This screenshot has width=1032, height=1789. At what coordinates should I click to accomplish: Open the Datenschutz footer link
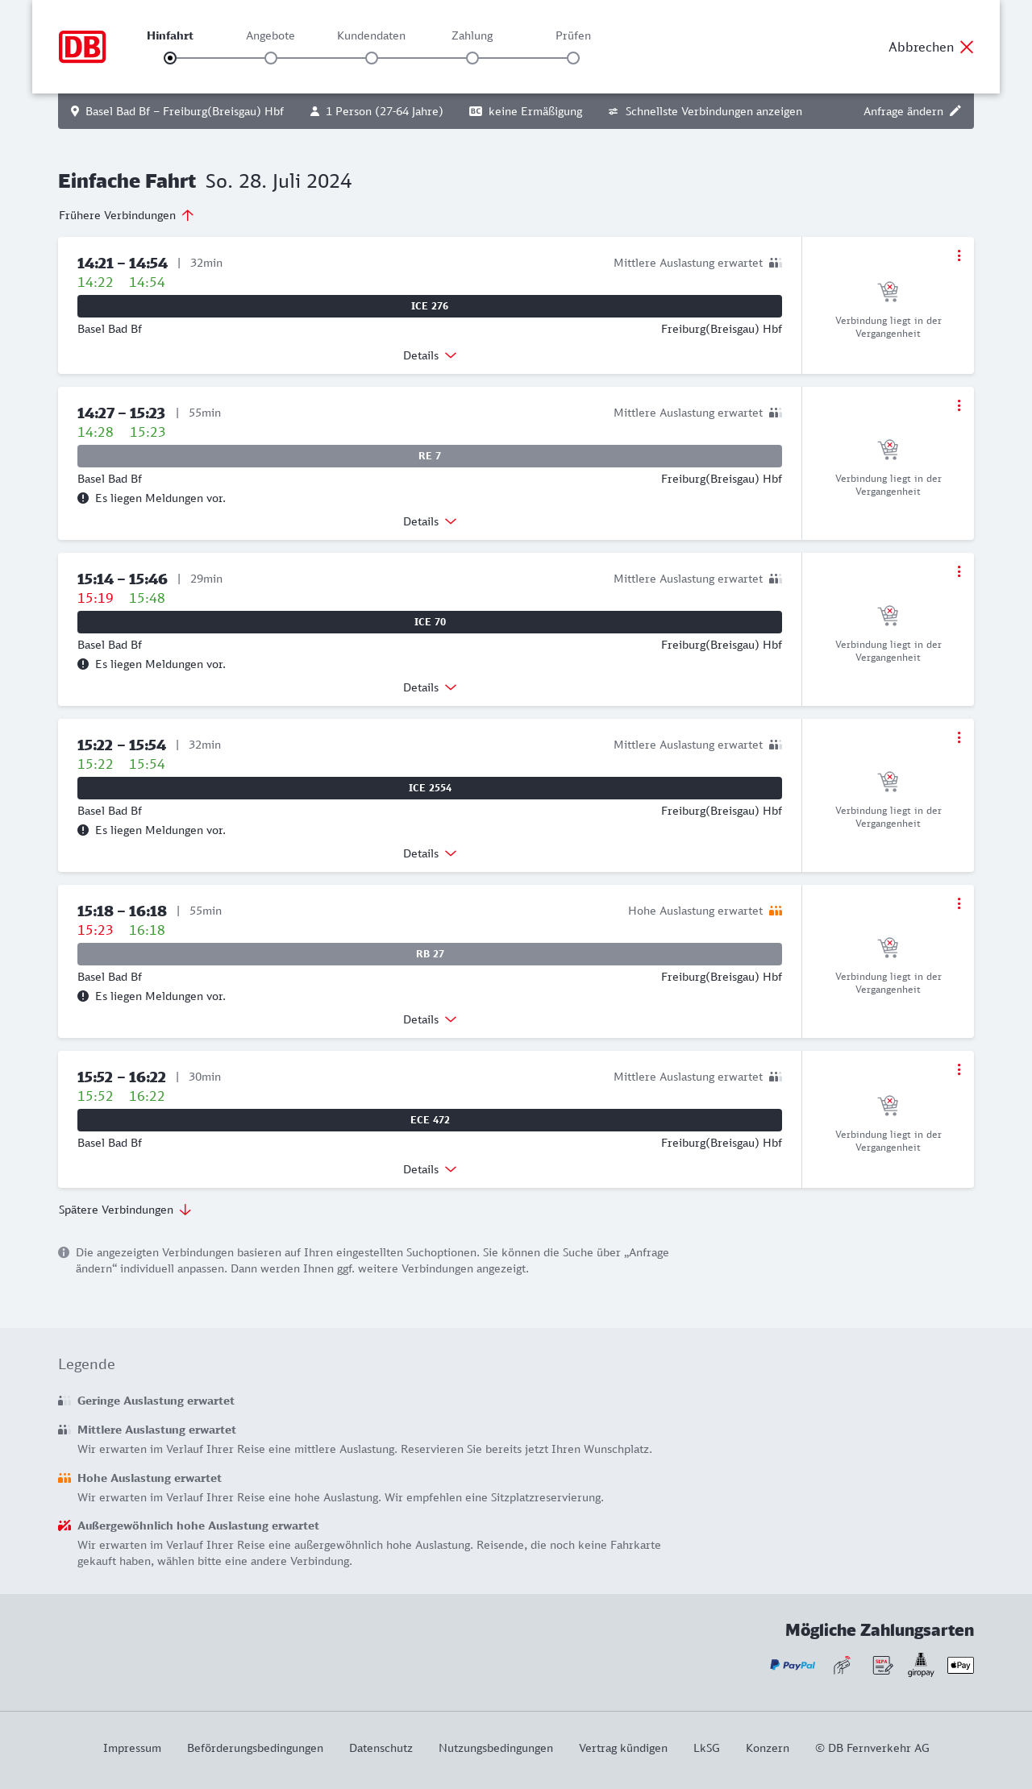pyautogui.click(x=381, y=1748)
